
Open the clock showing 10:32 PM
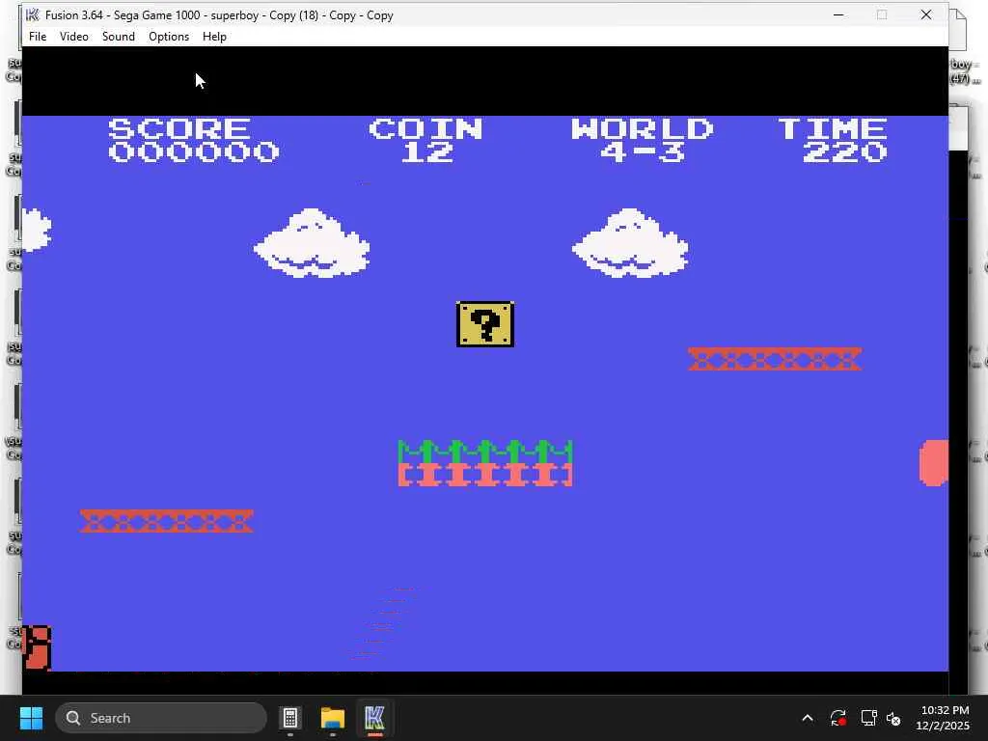click(x=943, y=718)
